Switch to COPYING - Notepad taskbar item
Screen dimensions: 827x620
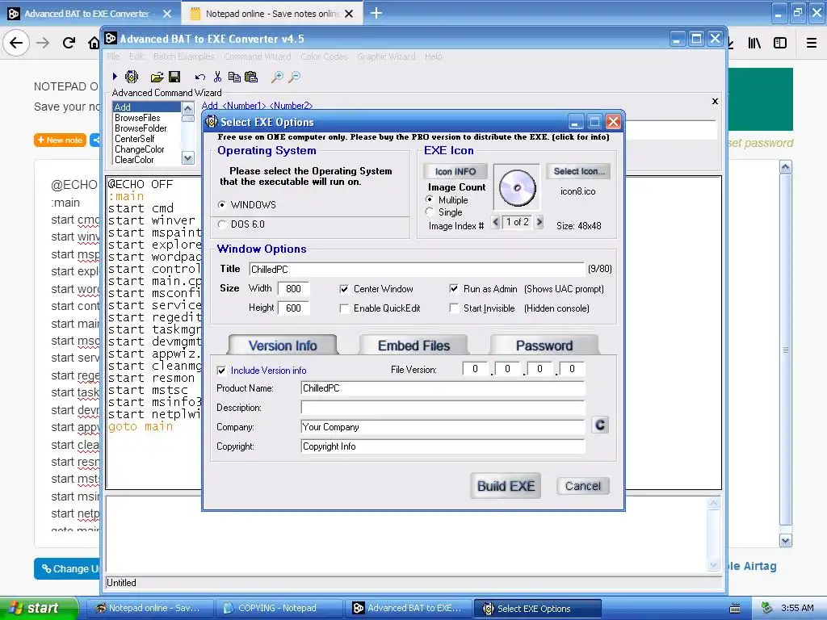pyautogui.click(x=279, y=608)
